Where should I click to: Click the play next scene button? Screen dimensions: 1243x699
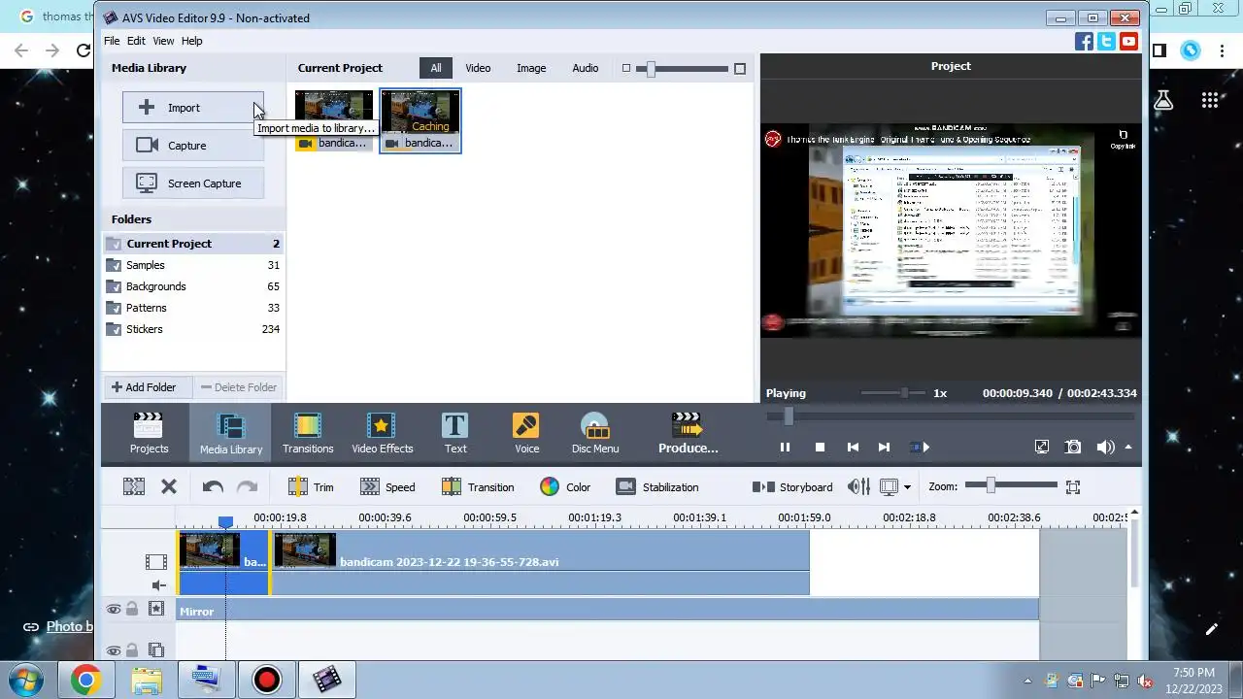tap(920, 448)
